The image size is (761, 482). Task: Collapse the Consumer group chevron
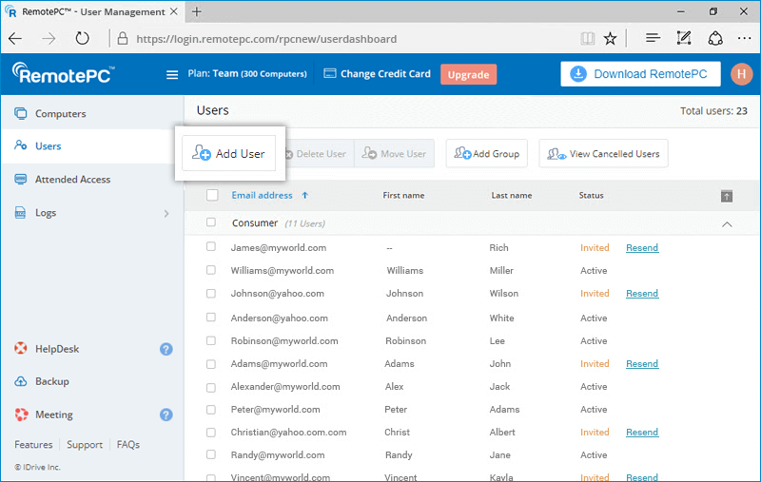coord(727,224)
